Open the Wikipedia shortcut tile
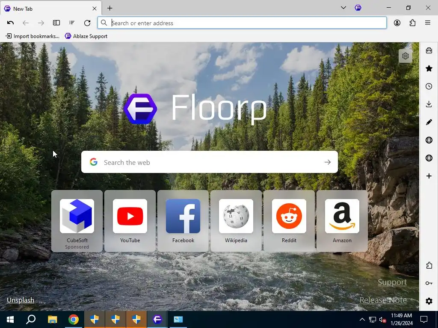The image size is (438, 328). click(x=236, y=221)
